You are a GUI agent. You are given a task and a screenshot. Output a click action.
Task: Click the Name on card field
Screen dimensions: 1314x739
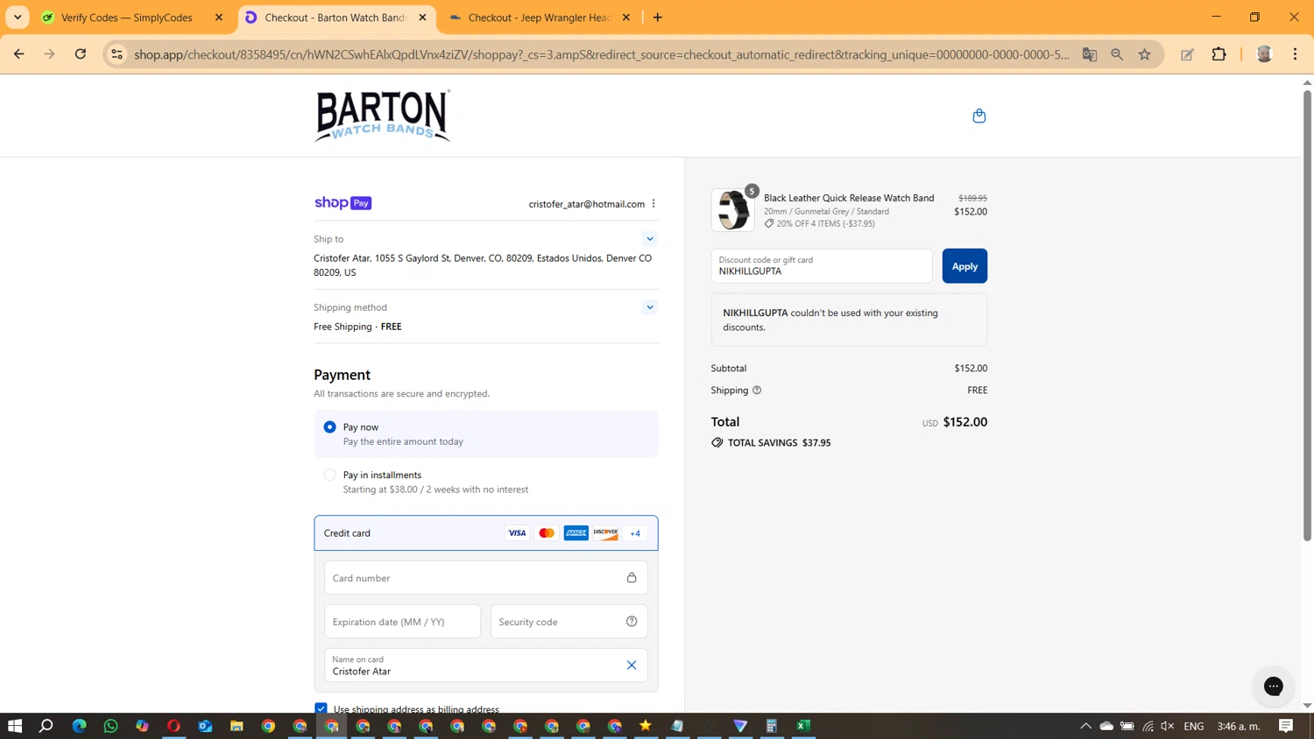tap(486, 665)
